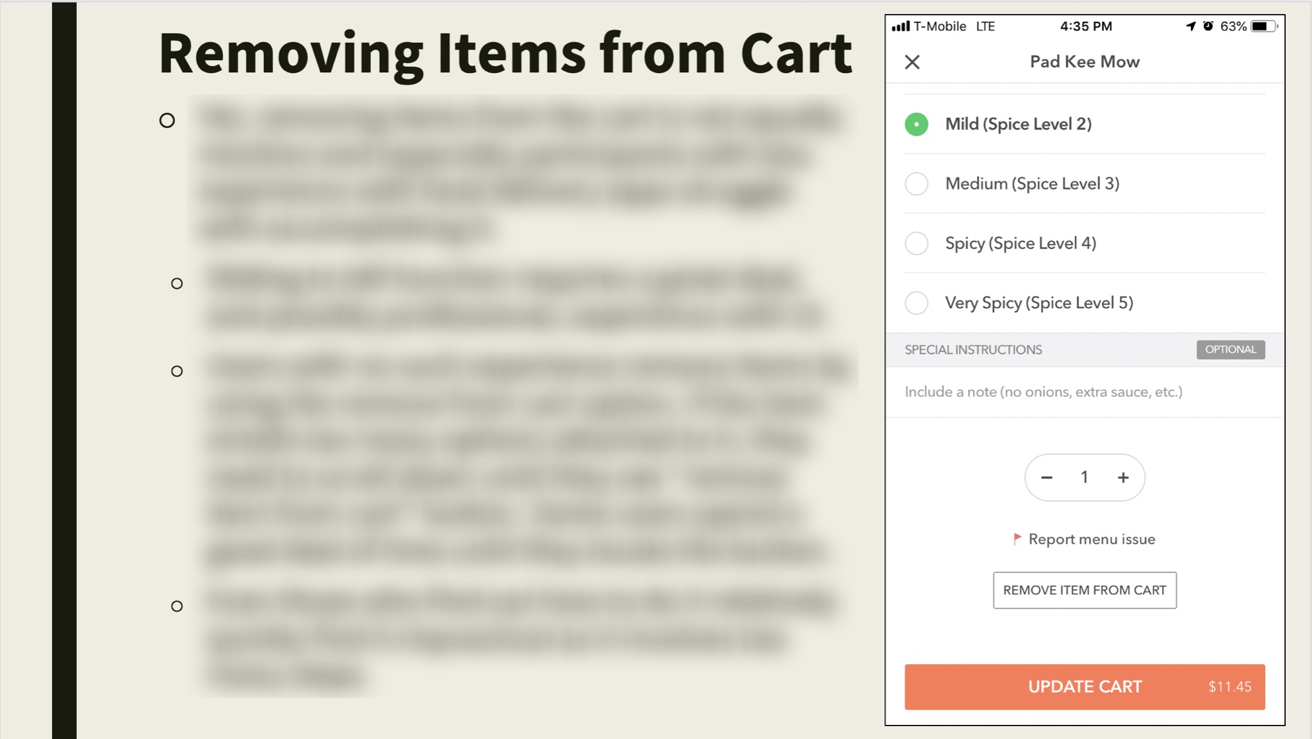Close the Pad Kee Mow item screen
1312x739 pixels.
pos(912,62)
